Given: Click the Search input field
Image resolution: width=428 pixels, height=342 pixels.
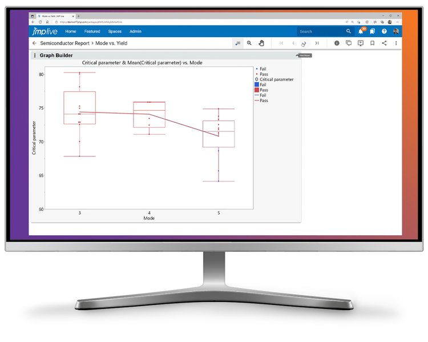Looking at the screenshot, I should click(x=321, y=31).
